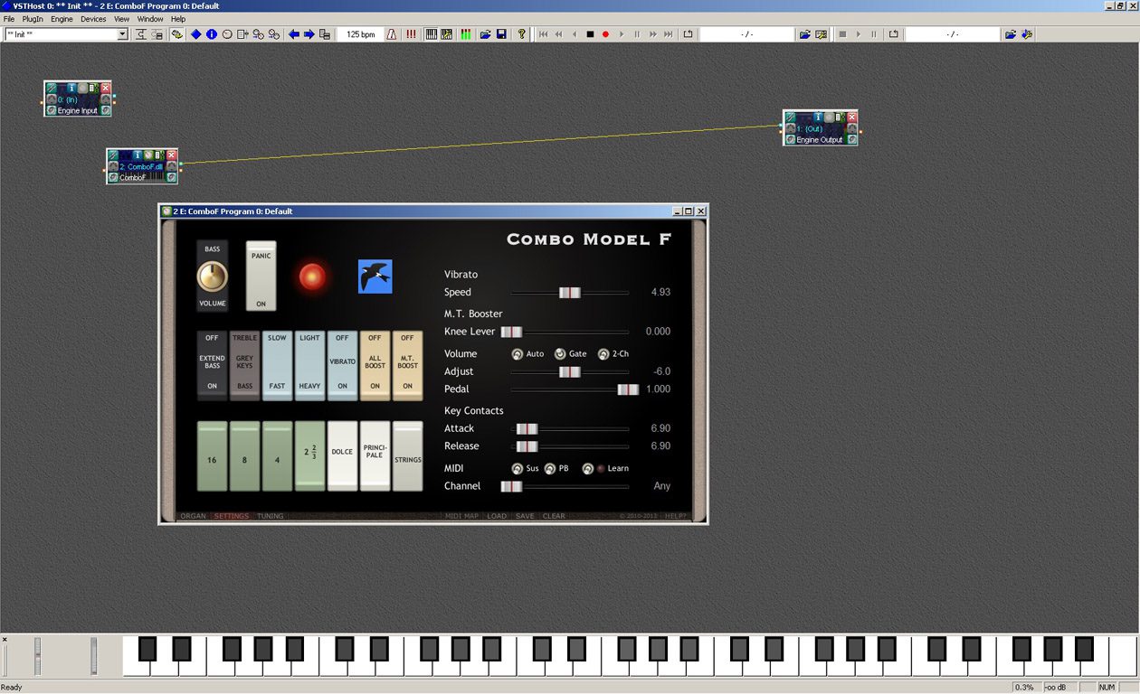Click the red triple exclamation panic icon
Screen dimensions: 1140x694
point(411,34)
